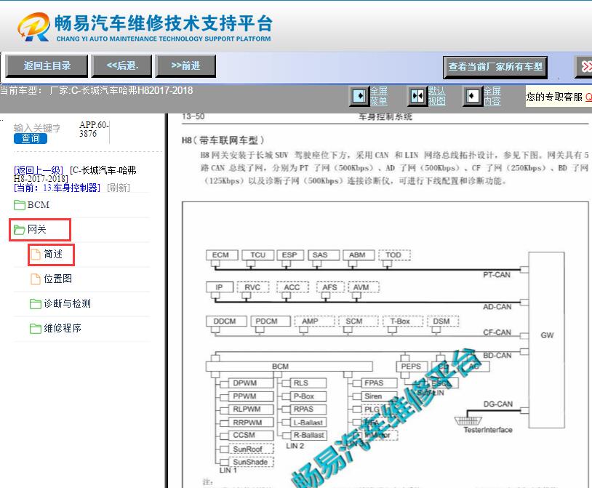
Task: Click the 返回主目录 button
Action: point(47,66)
